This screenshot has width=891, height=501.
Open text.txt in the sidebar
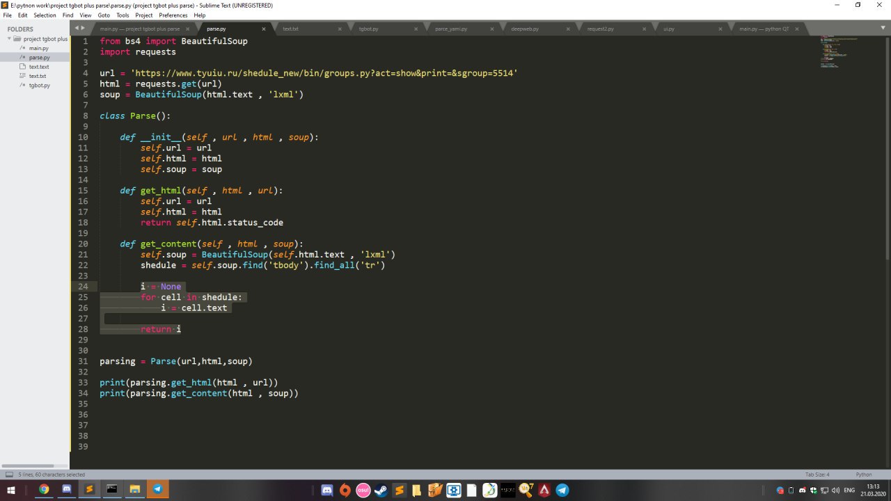tap(38, 76)
